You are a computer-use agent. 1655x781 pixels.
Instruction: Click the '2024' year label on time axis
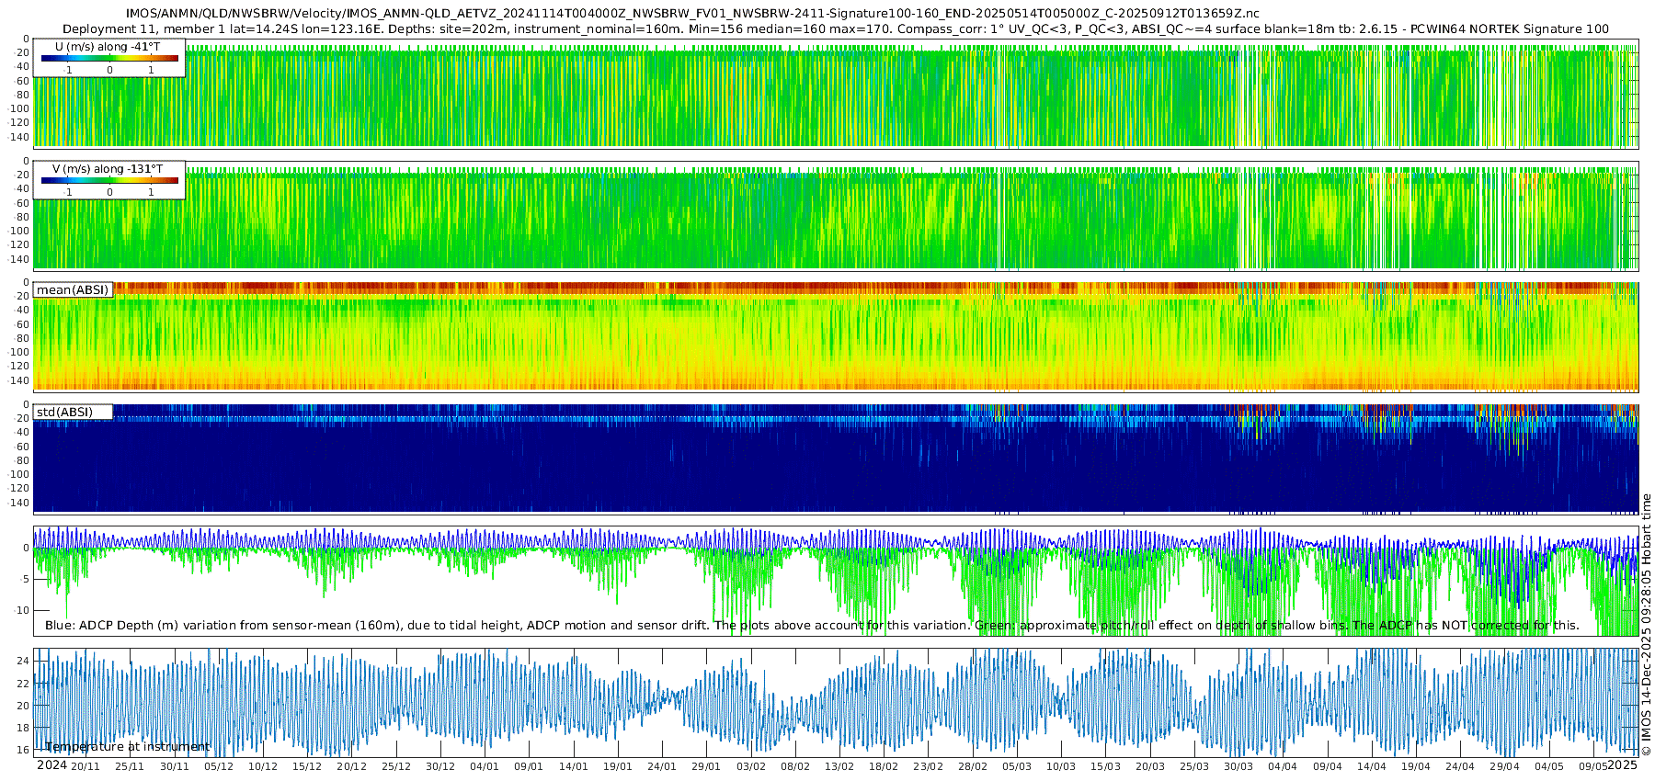click(x=51, y=765)
